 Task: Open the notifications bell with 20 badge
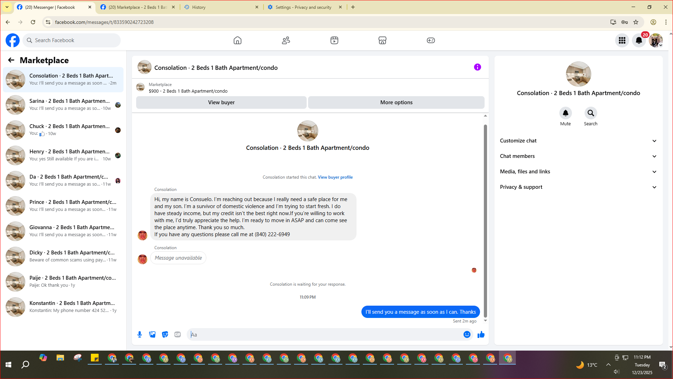(639, 40)
